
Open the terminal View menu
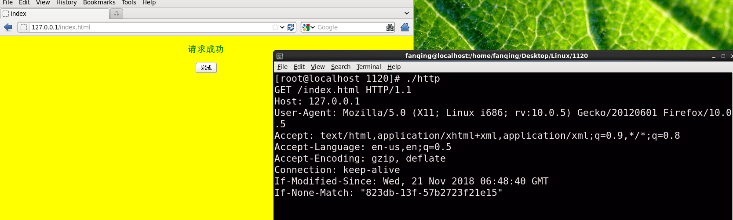tap(317, 67)
